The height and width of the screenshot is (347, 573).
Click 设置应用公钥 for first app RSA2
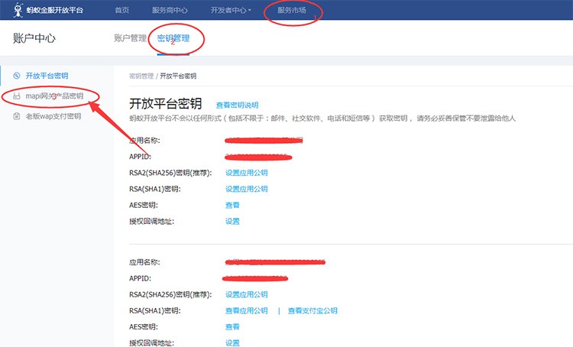(x=247, y=173)
